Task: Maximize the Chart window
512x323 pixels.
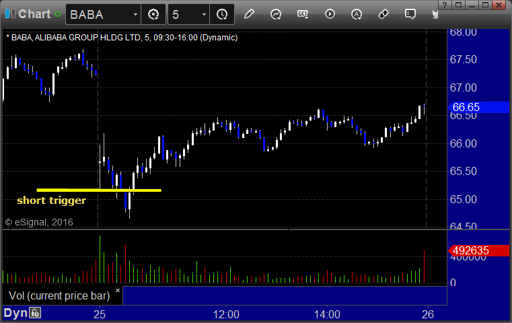Action: click(486, 5)
